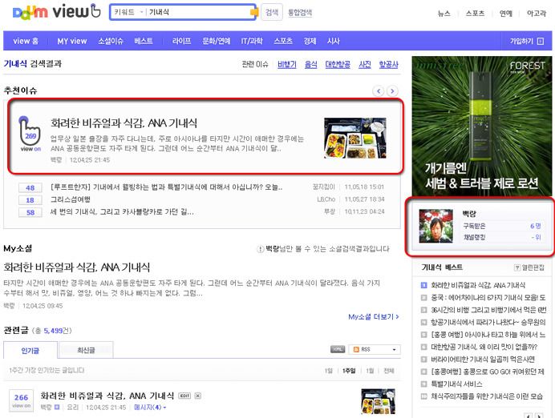
Task: Open the MY view menu
Action: (x=72, y=41)
